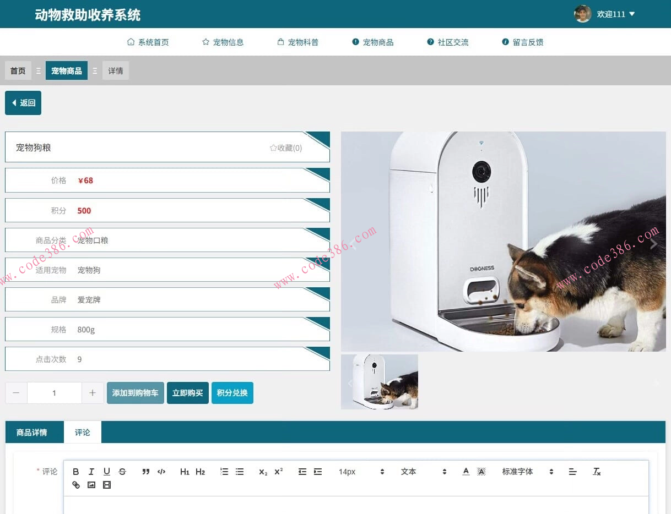Viewport: 671px width, 514px height.
Task: Apply strikethrough in the comment editor
Action: (x=122, y=472)
